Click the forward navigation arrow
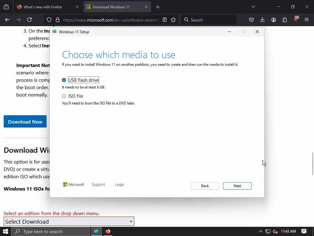The height and width of the screenshot is (236, 314). tap(18, 20)
